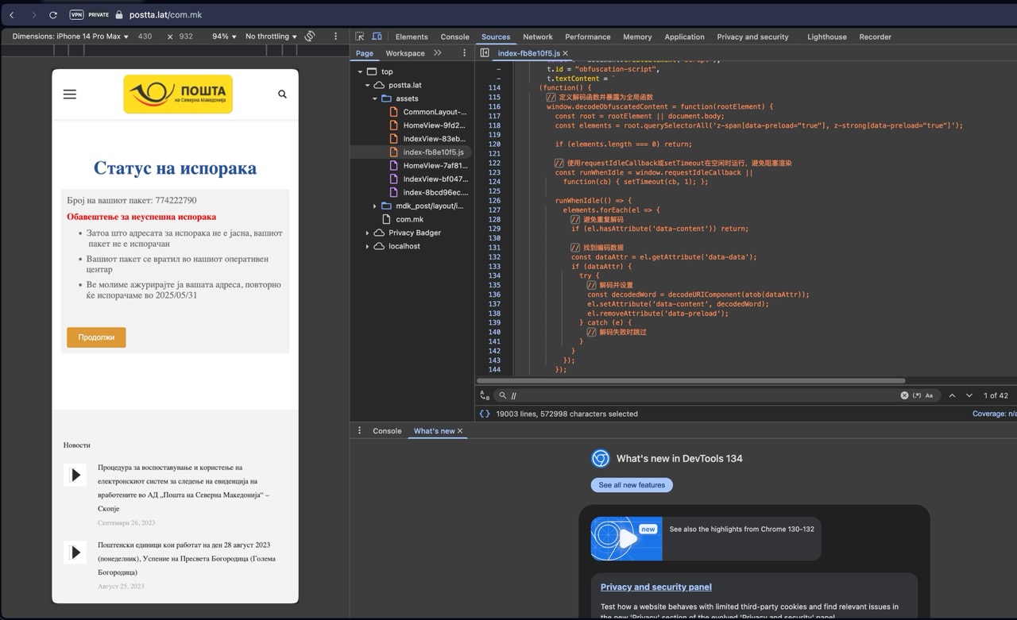This screenshot has height=620, width=1017.
Task: Click the browser reload icon
Action: click(53, 14)
